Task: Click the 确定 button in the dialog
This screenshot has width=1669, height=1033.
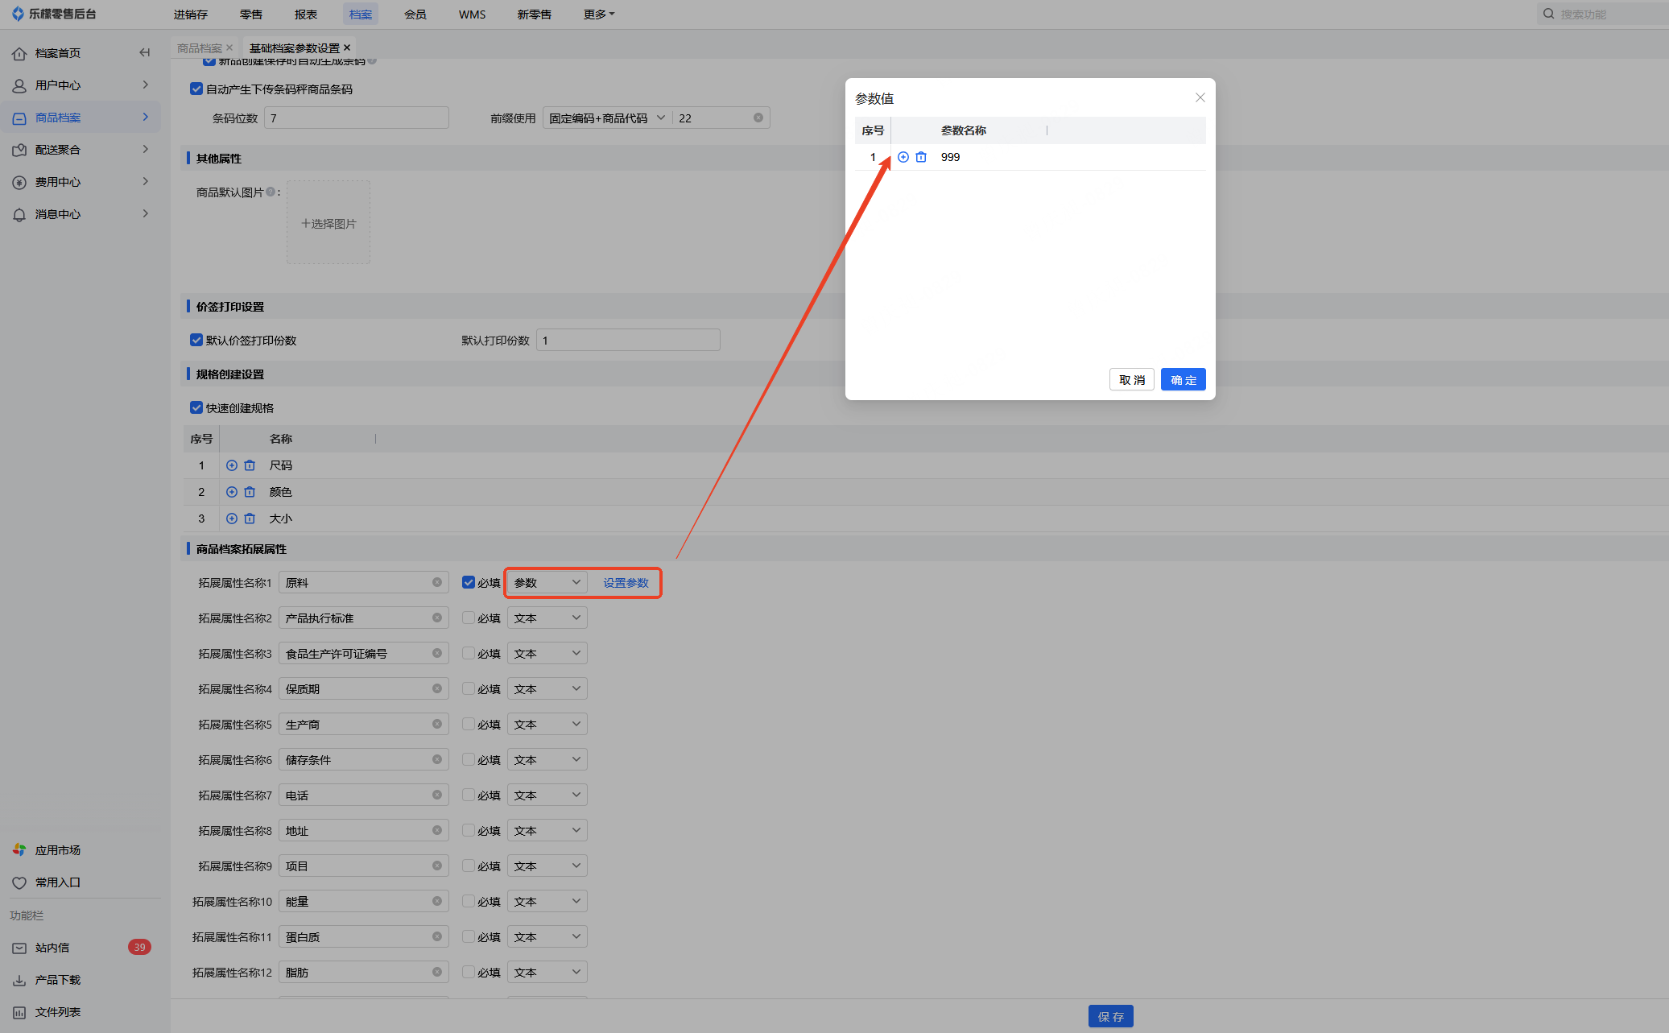Action: (x=1183, y=379)
